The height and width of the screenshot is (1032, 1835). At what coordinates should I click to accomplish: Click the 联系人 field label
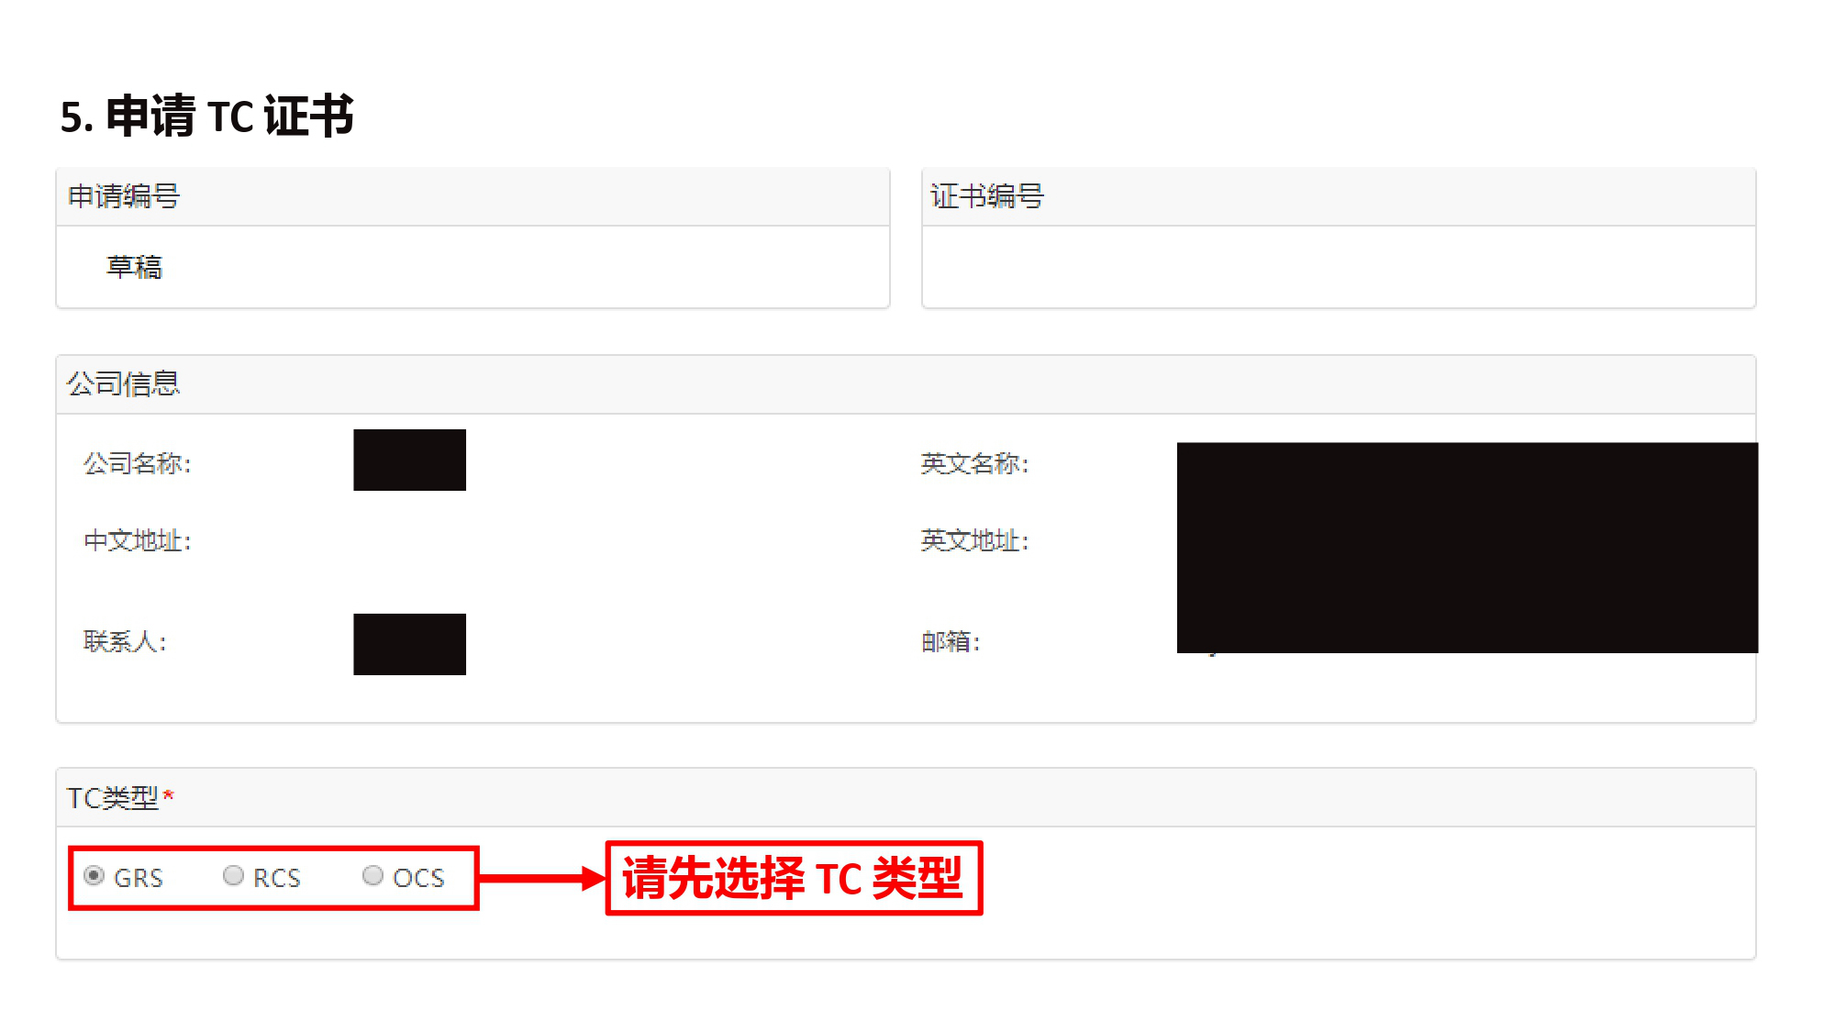(x=126, y=641)
